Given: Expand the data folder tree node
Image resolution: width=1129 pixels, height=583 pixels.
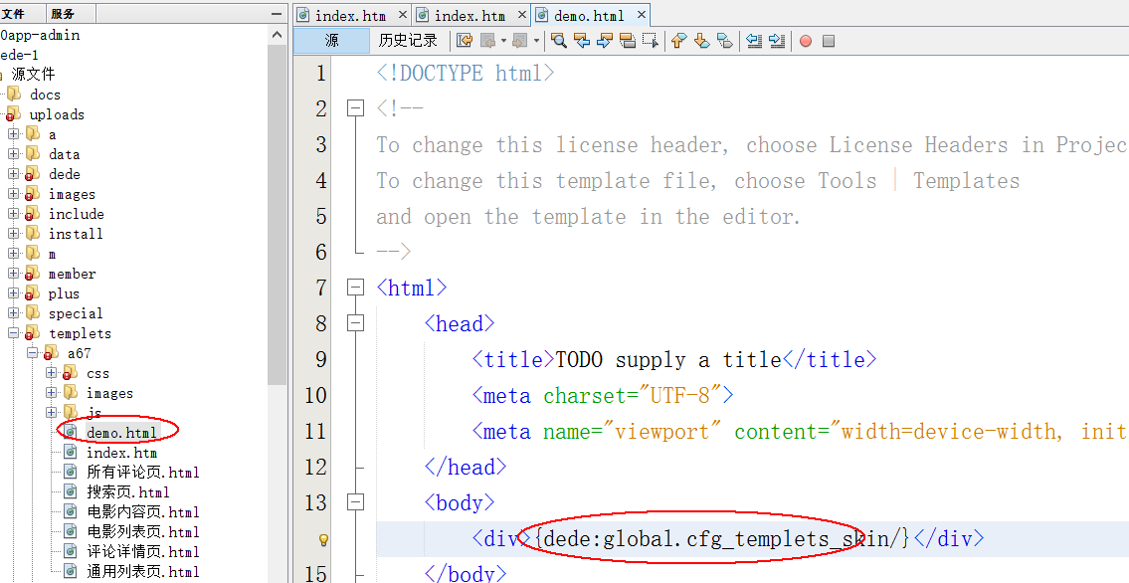Looking at the screenshot, I should point(14,154).
